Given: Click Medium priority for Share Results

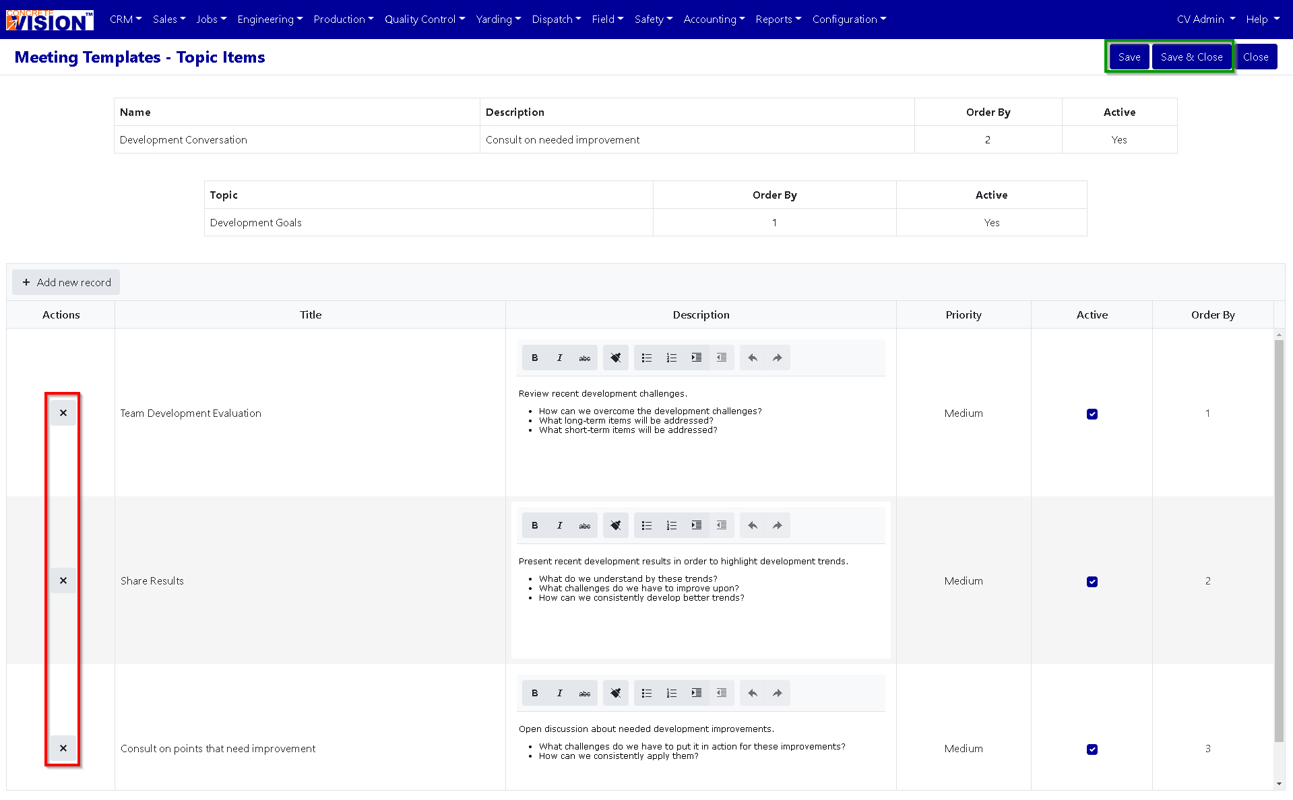Looking at the screenshot, I should click(x=964, y=580).
